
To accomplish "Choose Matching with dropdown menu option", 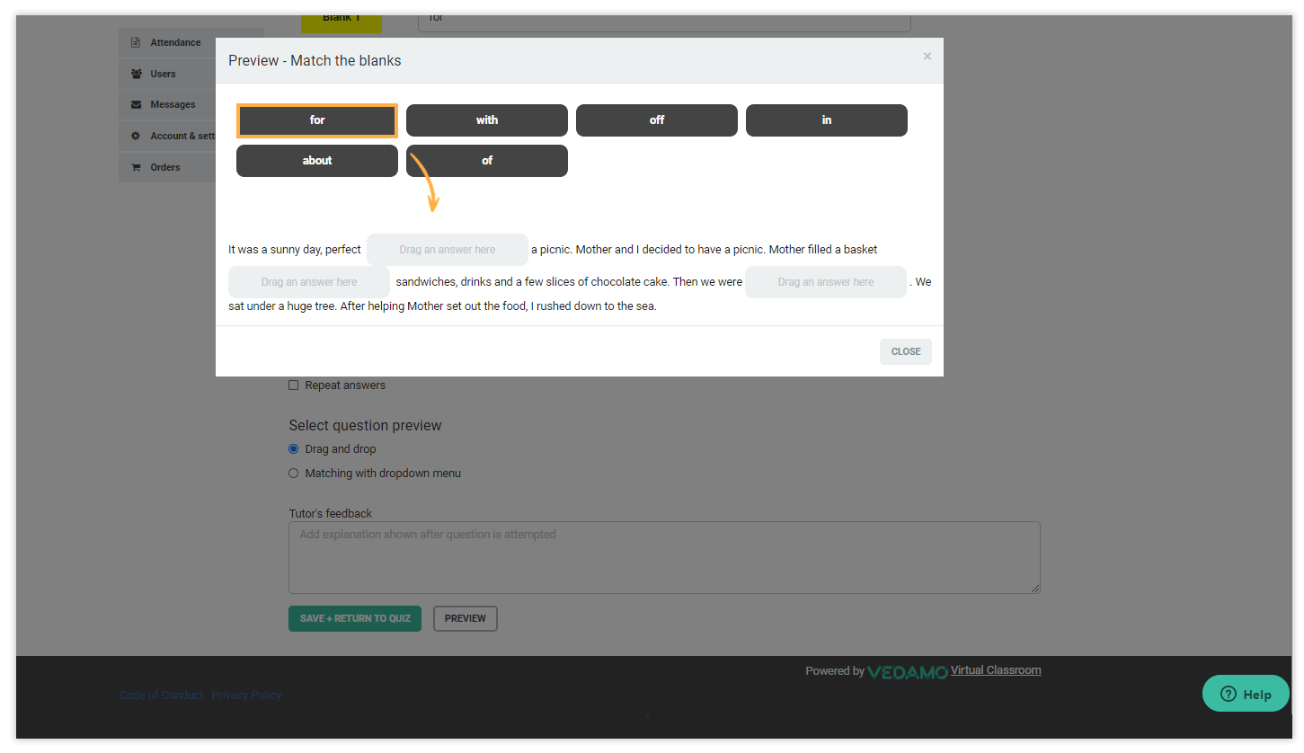I will [x=293, y=473].
